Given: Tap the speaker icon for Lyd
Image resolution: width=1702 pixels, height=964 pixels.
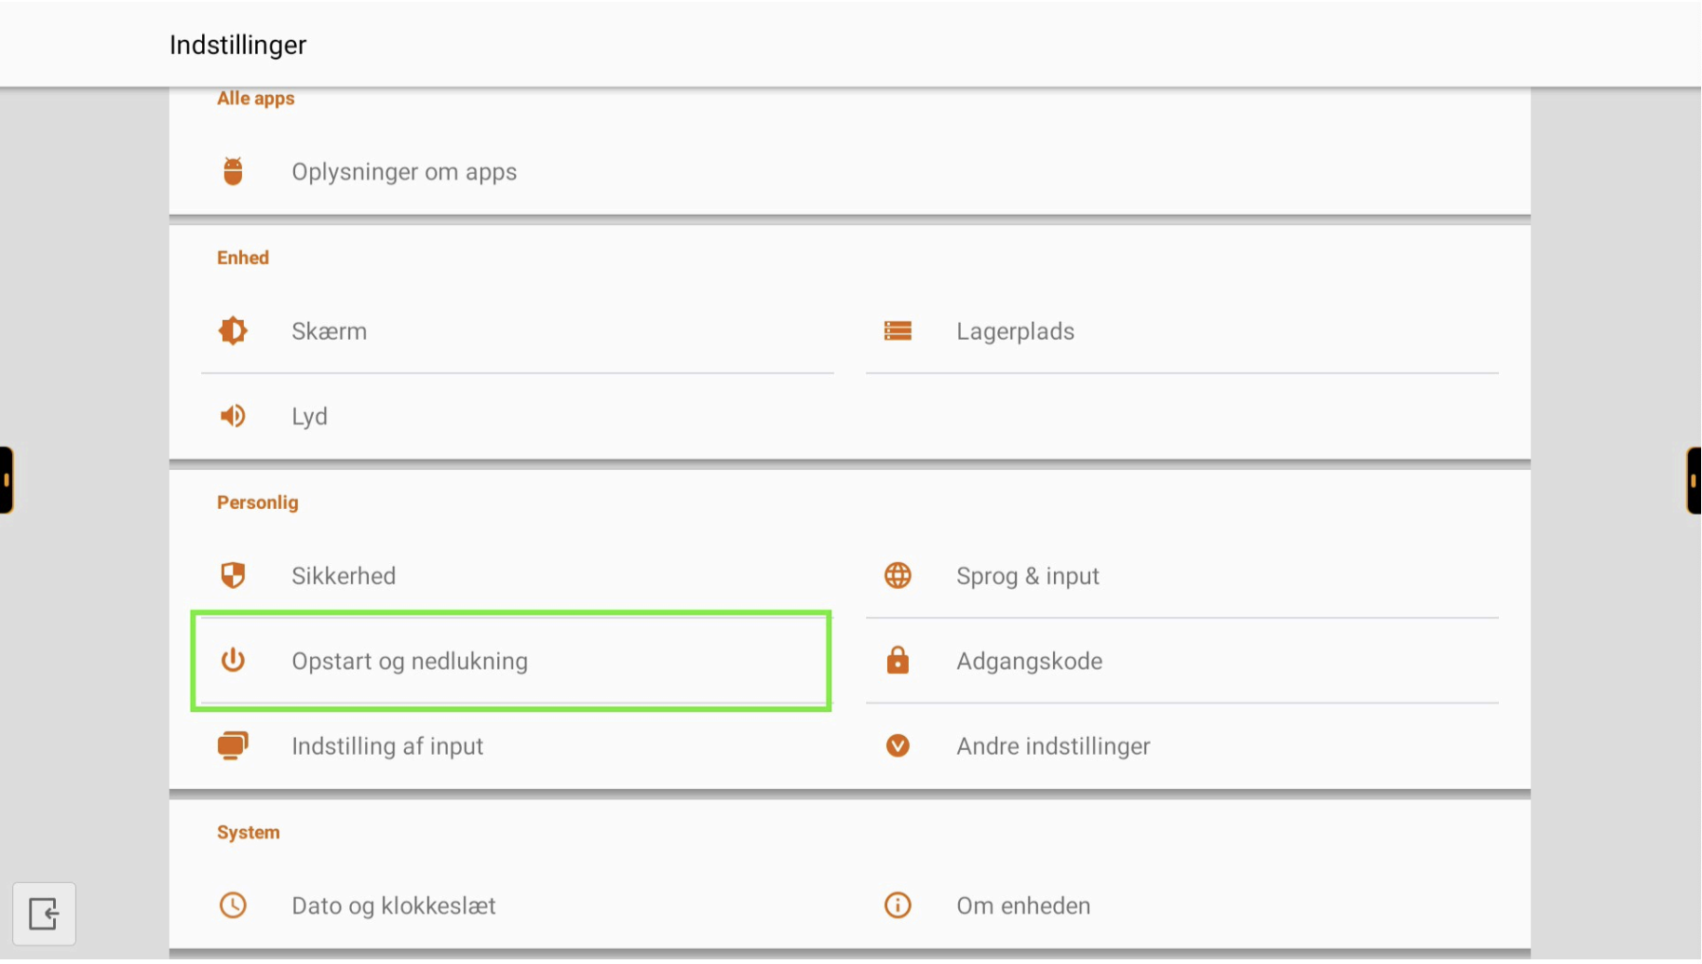Looking at the screenshot, I should click(233, 416).
